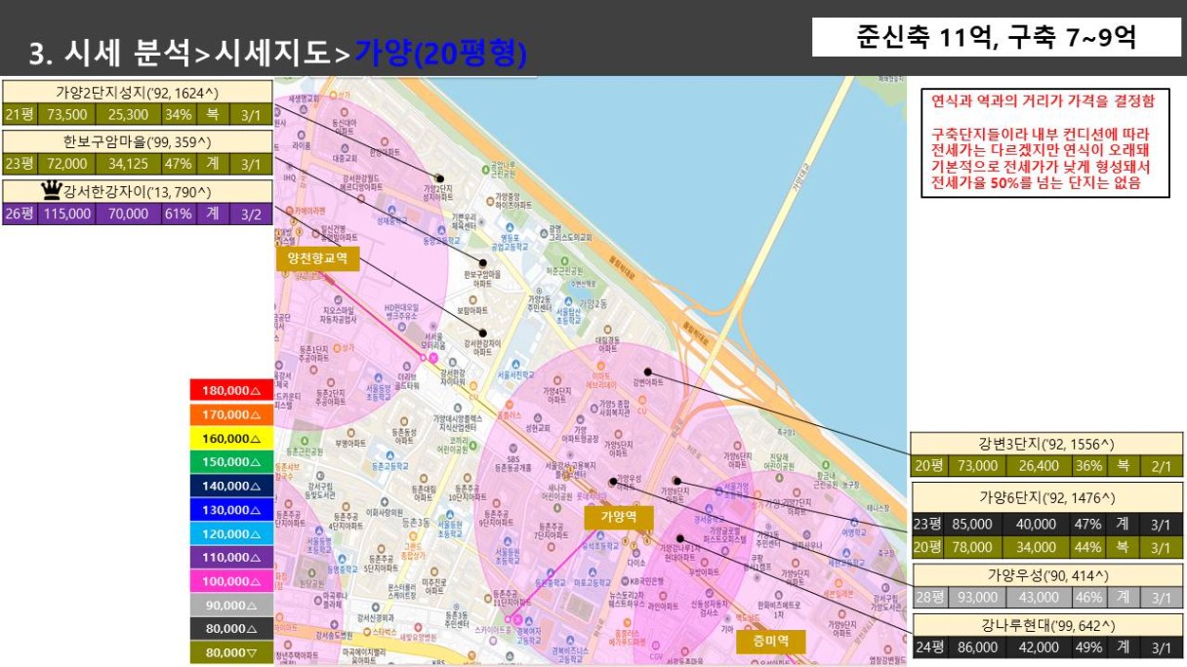Click the black map dot at 가양2단지 성지아파트

(x=438, y=178)
